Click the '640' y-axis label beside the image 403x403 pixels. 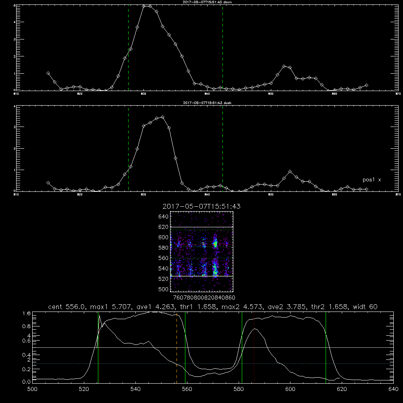(x=164, y=216)
